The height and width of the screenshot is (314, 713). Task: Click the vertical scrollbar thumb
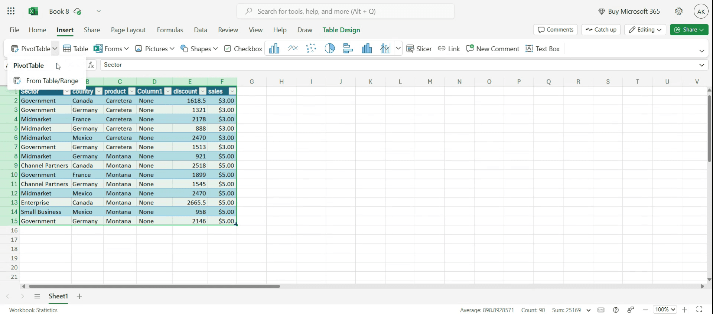click(709, 128)
